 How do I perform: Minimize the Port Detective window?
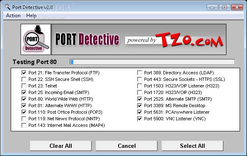[212, 7]
